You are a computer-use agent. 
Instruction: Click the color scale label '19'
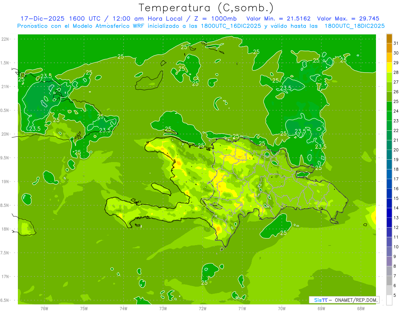pos(396,160)
